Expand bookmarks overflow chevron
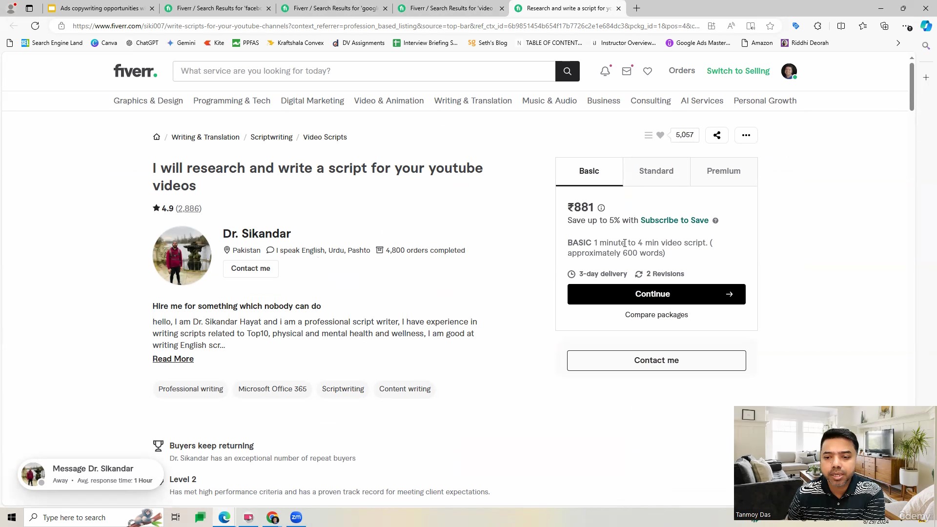The height and width of the screenshot is (527, 937). tap(898, 43)
